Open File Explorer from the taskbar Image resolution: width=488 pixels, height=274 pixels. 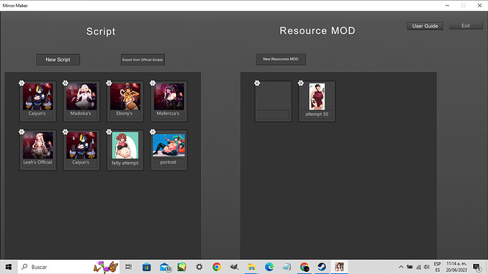pyautogui.click(x=252, y=267)
